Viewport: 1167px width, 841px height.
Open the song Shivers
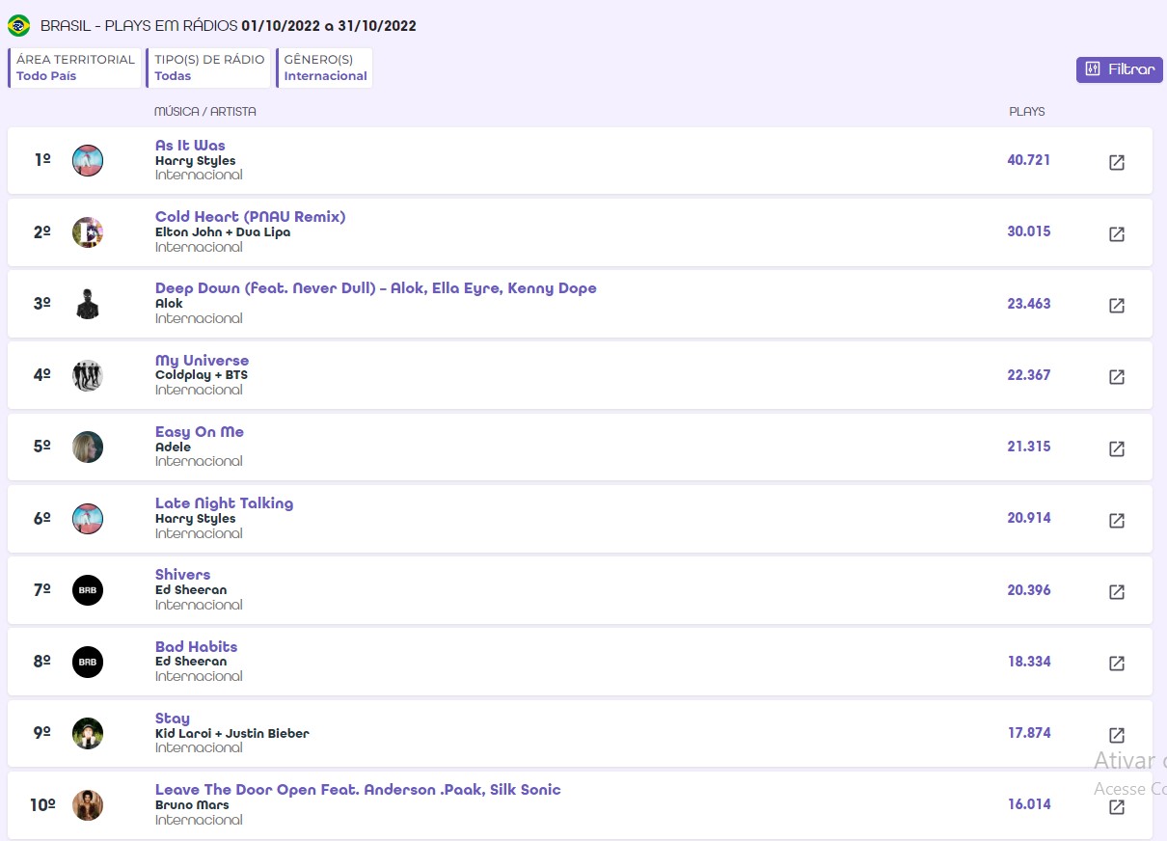(182, 575)
